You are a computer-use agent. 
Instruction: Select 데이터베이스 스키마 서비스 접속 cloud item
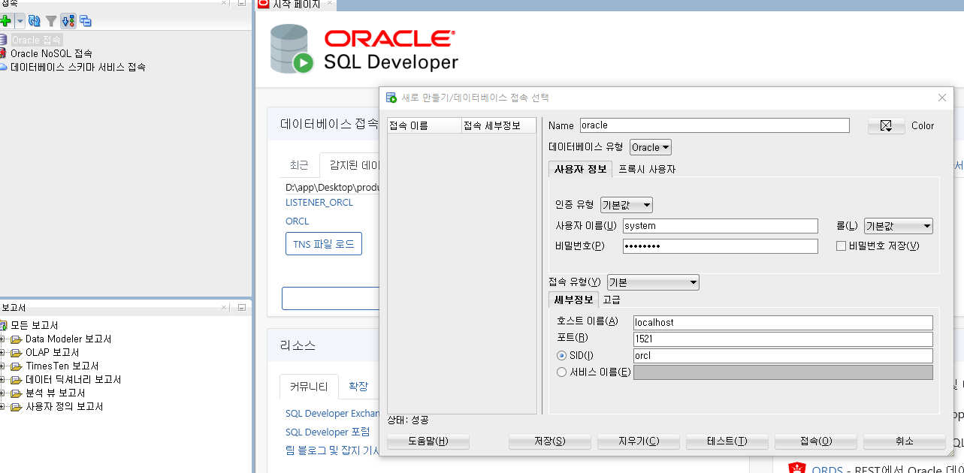click(x=77, y=67)
